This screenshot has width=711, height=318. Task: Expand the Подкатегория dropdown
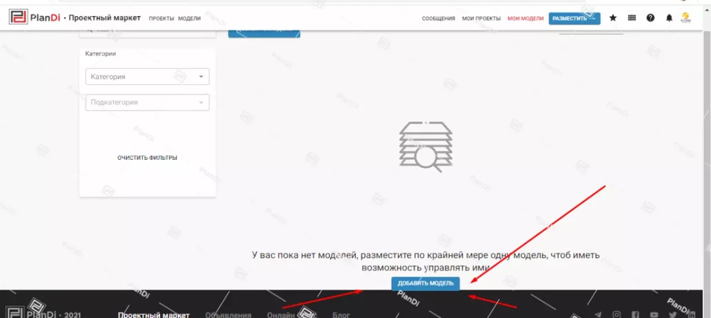pyautogui.click(x=148, y=102)
